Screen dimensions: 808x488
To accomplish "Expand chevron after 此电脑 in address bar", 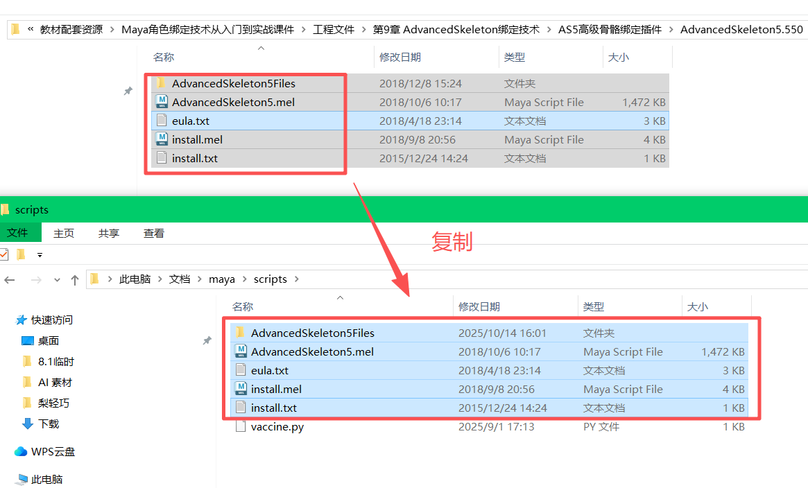I will pos(160,279).
